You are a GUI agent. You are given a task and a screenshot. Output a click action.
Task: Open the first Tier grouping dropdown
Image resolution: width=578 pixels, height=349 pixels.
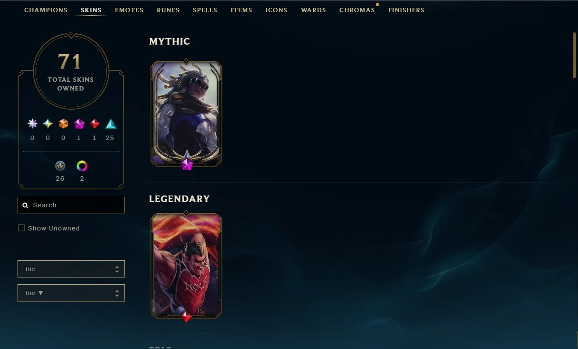pos(71,269)
